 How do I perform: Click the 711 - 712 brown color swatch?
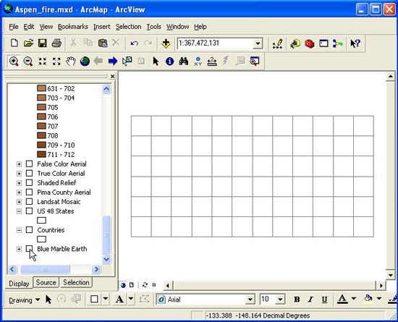coord(41,154)
